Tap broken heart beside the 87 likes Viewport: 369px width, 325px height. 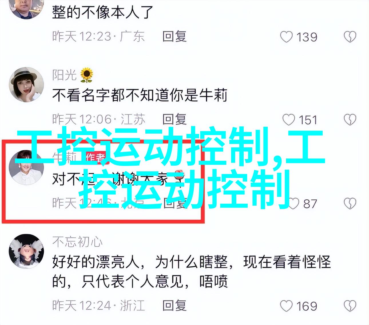pyautogui.click(x=350, y=204)
